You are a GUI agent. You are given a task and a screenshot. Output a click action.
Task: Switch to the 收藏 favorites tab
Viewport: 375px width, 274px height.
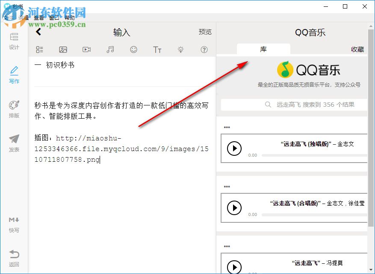(357, 49)
